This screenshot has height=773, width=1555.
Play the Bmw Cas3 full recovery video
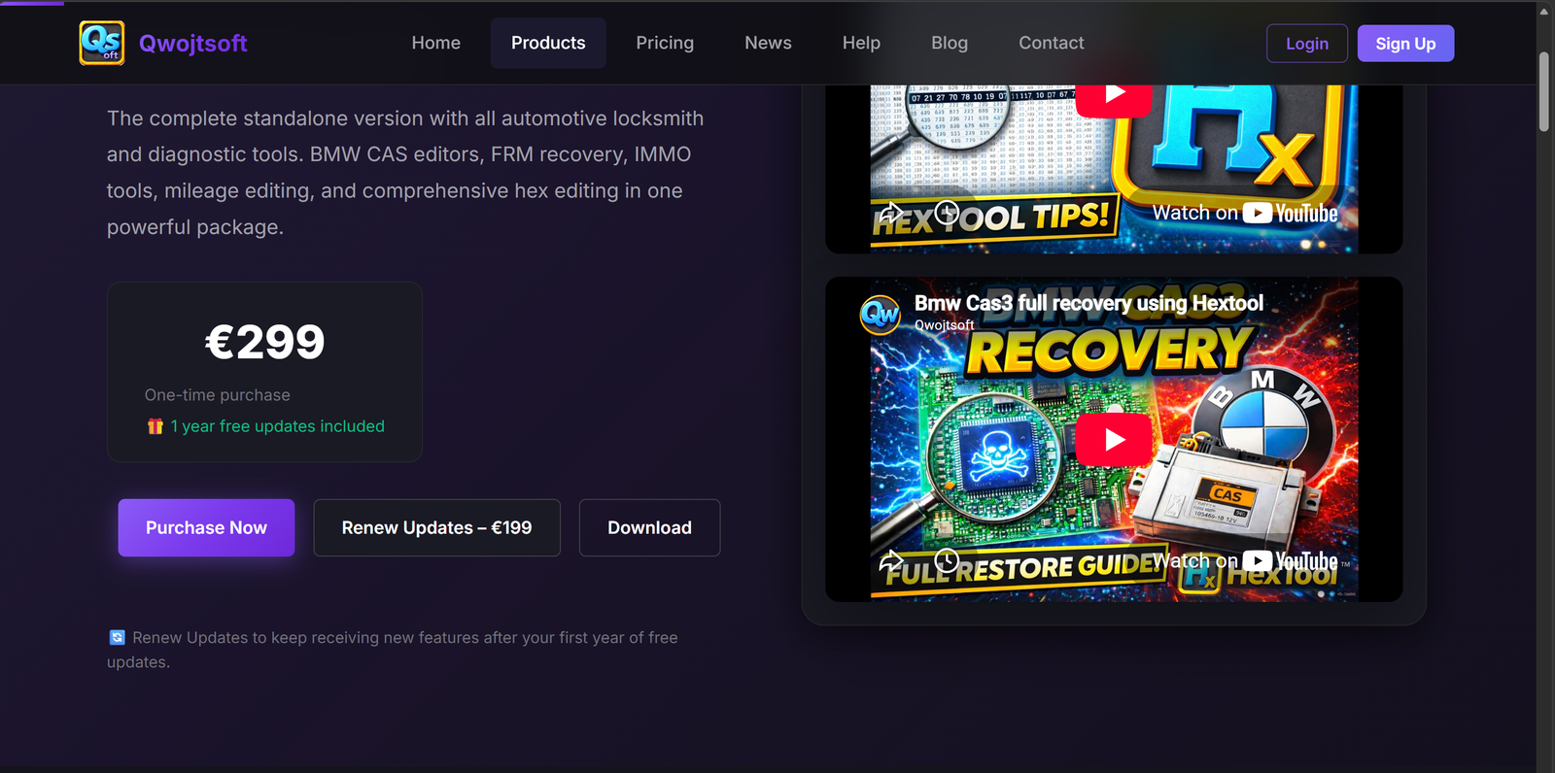(1114, 439)
